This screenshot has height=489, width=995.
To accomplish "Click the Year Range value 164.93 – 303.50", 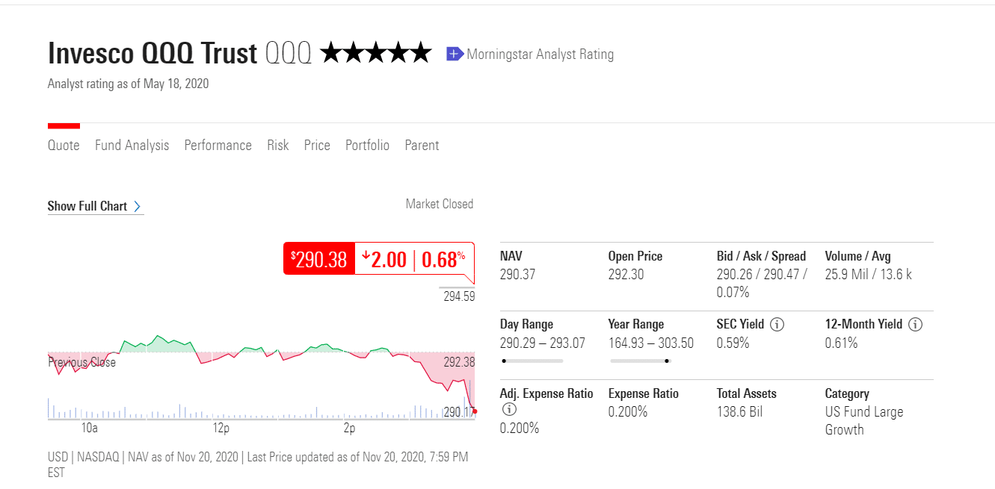I will 651,343.
